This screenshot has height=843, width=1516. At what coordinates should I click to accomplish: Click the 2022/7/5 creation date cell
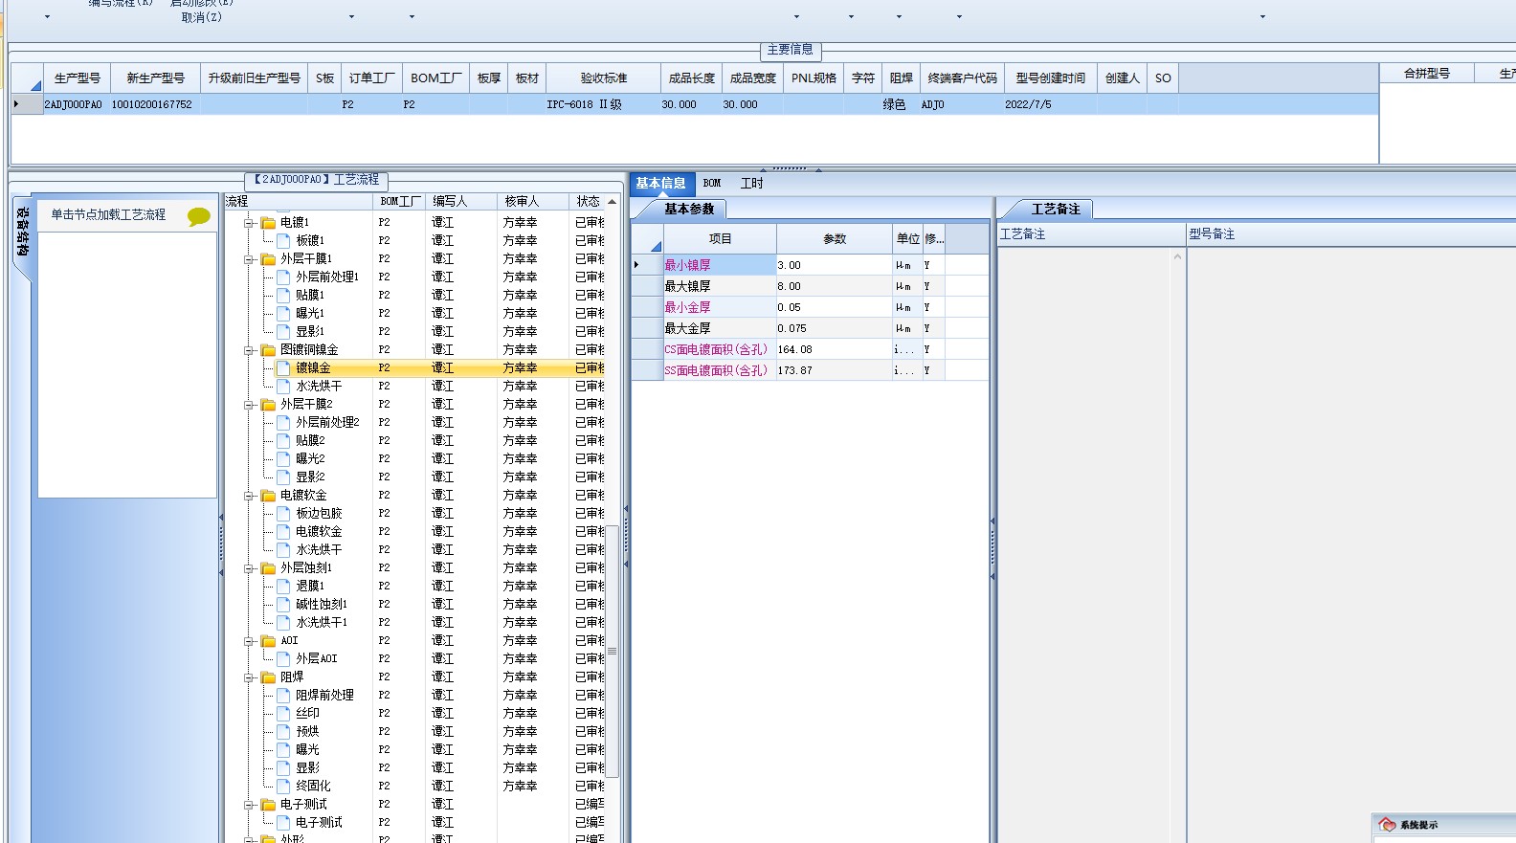click(1050, 104)
